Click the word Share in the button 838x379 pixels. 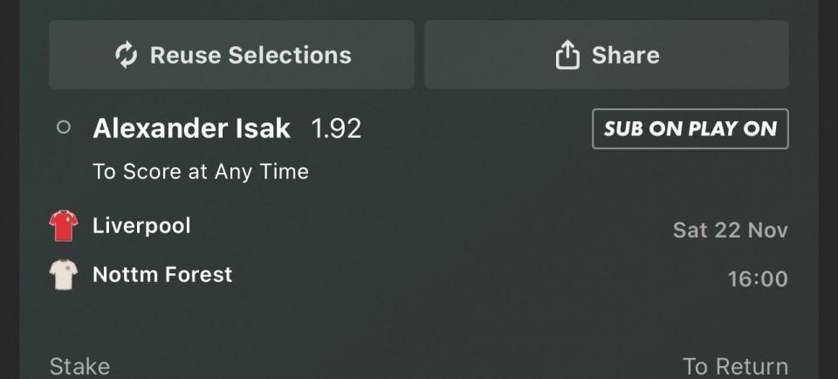pyautogui.click(x=625, y=55)
